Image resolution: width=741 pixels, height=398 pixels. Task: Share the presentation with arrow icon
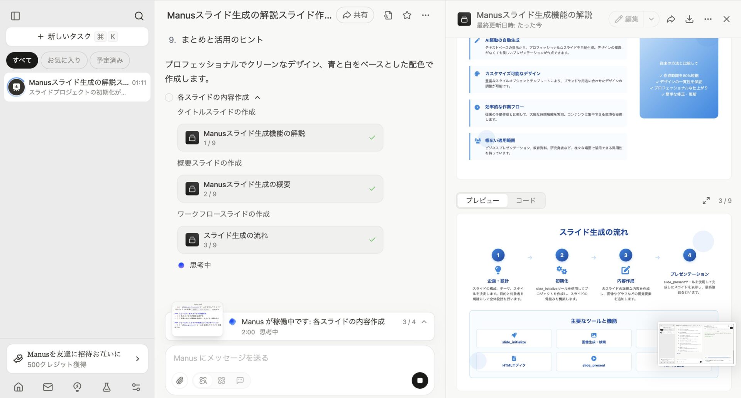pos(671,19)
